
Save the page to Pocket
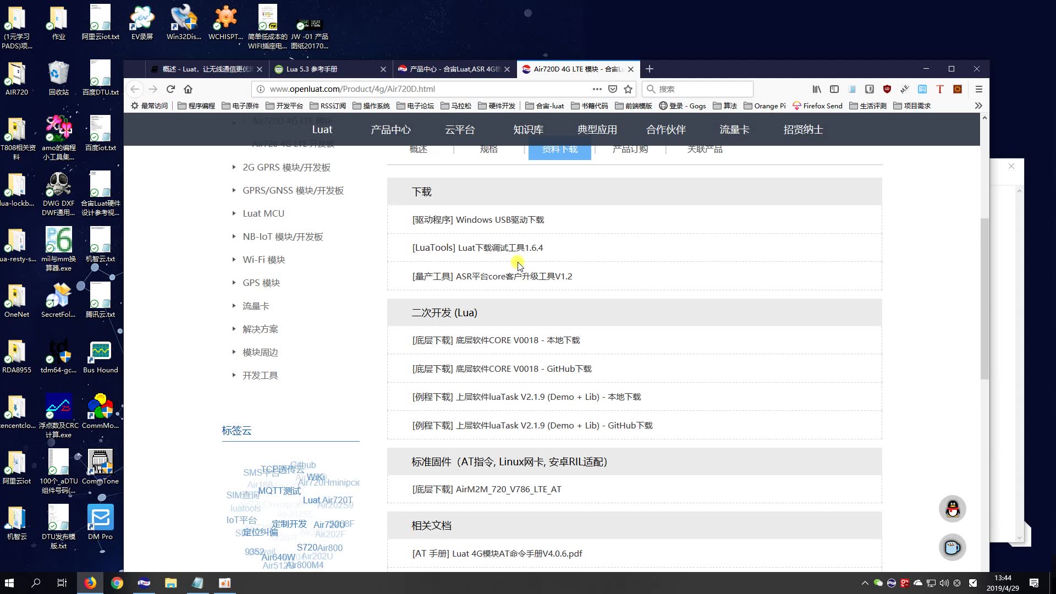(x=613, y=89)
